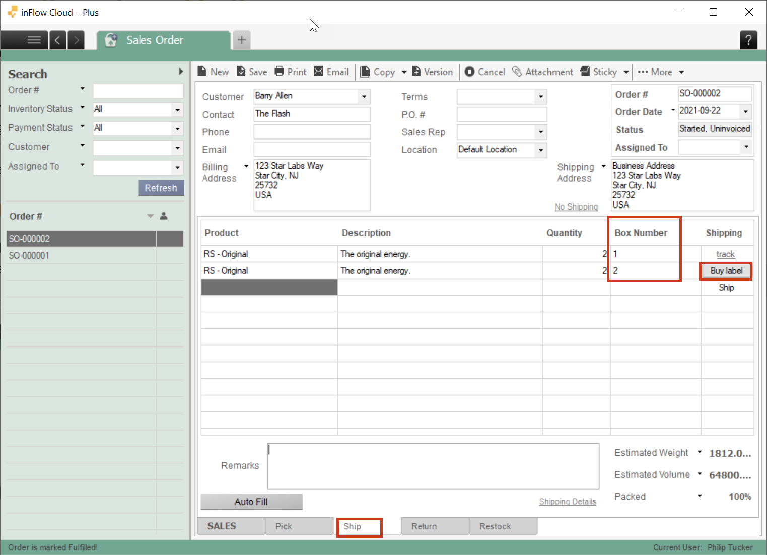Image resolution: width=767 pixels, height=555 pixels.
Task: Open the Shipping Details link
Action: 568,502
